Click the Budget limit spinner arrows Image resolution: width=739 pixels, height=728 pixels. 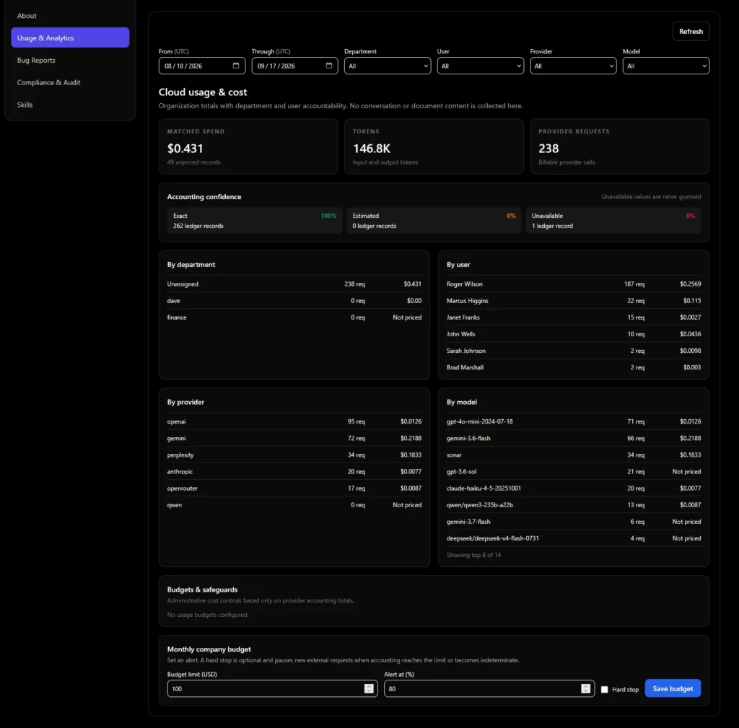[x=369, y=688]
